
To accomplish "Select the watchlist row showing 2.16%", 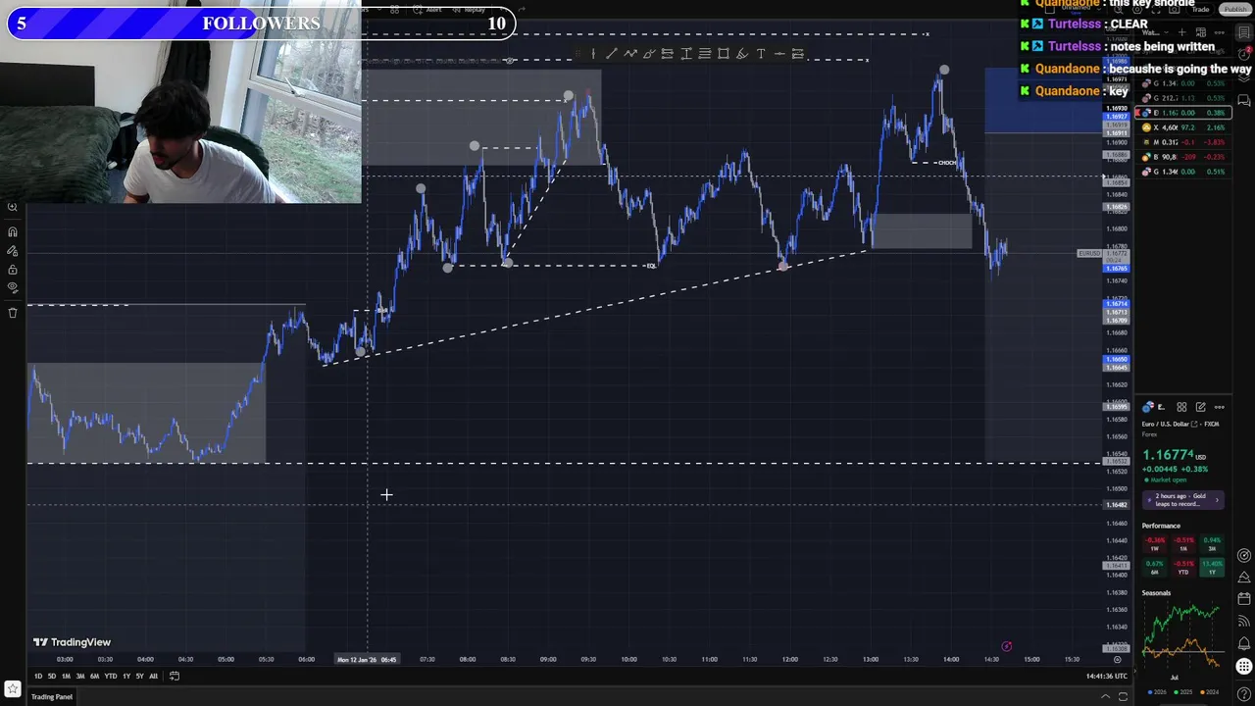I will [1183, 127].
